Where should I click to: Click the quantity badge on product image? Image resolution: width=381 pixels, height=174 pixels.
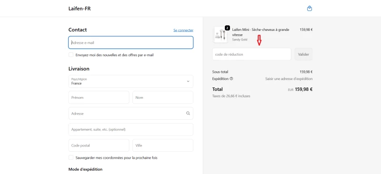click(227, 28)
